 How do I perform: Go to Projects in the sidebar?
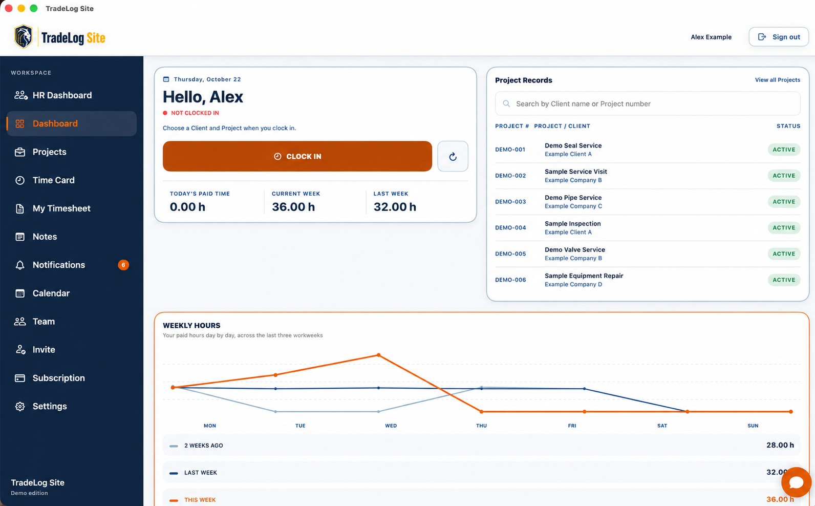72,152
